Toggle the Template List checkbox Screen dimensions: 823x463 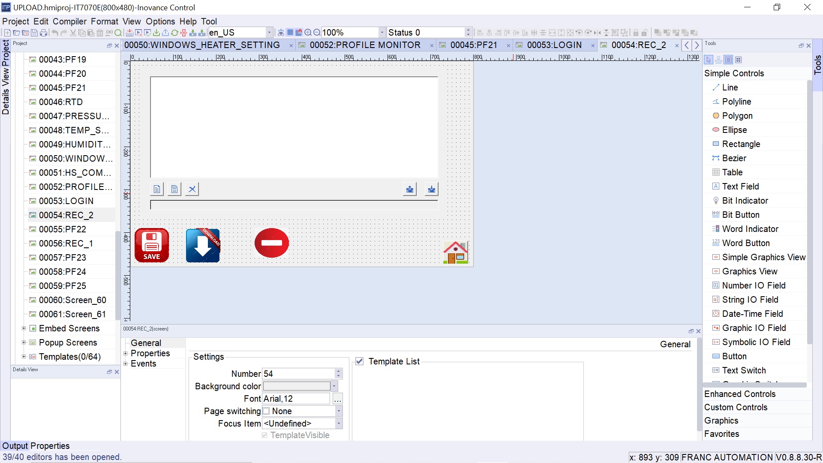[x=360, y=361]
